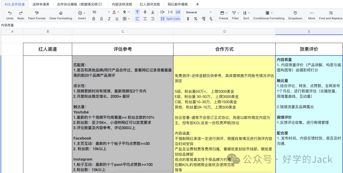Select column E header
The width and height of the screenshot is (343, 173).
tap(309, 31)
